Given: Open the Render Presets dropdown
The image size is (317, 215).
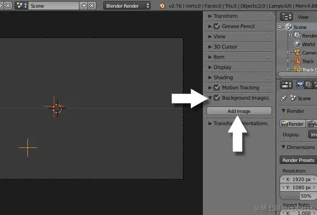Looking at the screenshot, I should pyautogui.click(x=298, y=160).
